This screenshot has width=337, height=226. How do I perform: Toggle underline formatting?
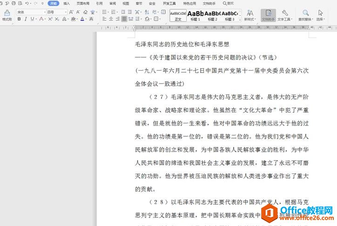click(32, 19)
